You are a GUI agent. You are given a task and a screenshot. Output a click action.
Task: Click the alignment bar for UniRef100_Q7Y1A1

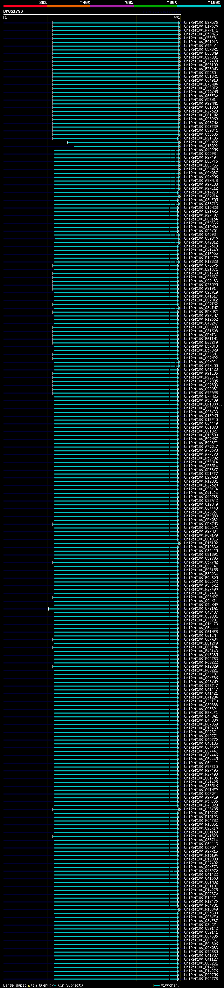[x=113, y=609]
